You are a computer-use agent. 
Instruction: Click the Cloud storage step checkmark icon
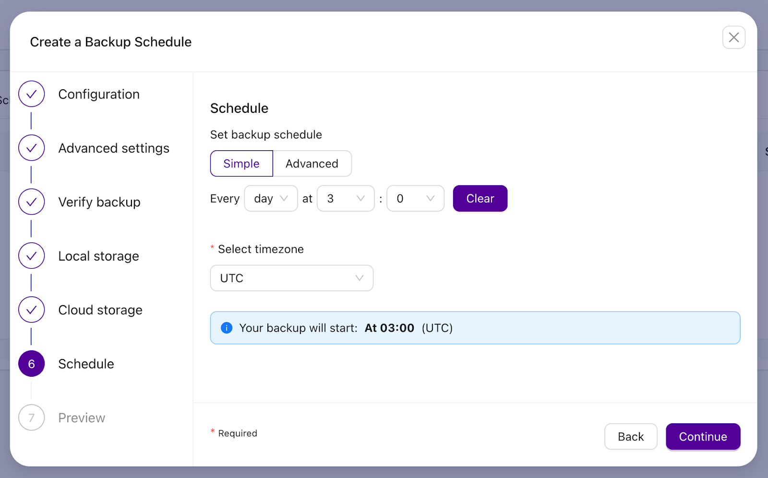pyautogui.click(x=31, y=310)
